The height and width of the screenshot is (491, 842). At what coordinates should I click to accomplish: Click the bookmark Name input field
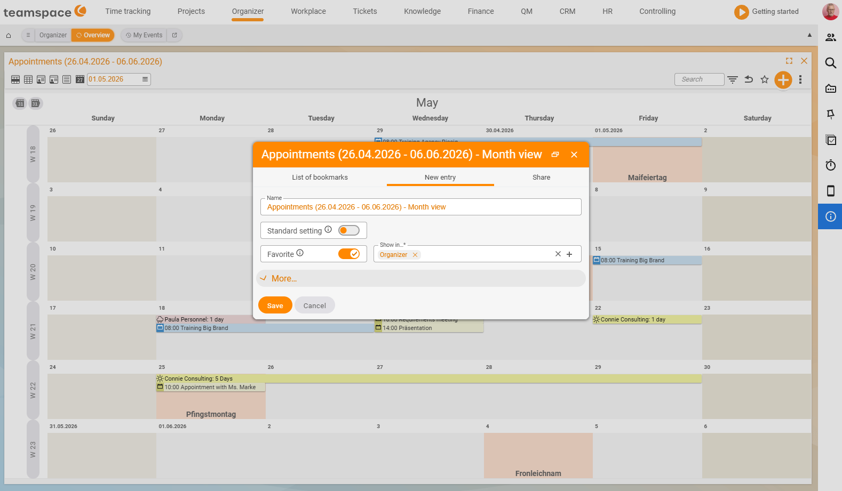pyautogui.click(x=421, y=207)
